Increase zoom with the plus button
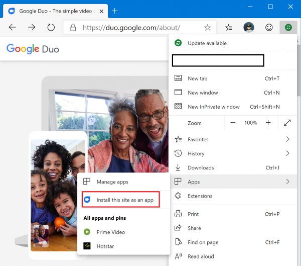This screenshot has height=266, width=301. coord(268,123)
